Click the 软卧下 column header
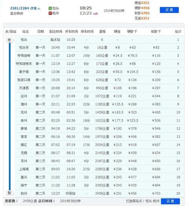This screenshot has height=207, width=188. (156, 32)
